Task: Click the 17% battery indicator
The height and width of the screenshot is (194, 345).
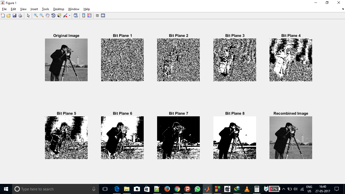Action: pyautogui.click(x=274, y=189)
